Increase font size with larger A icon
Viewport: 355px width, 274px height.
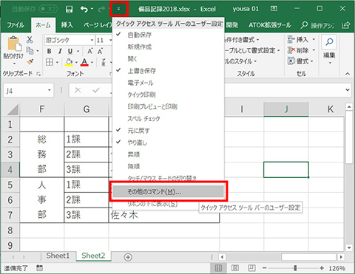90,51
